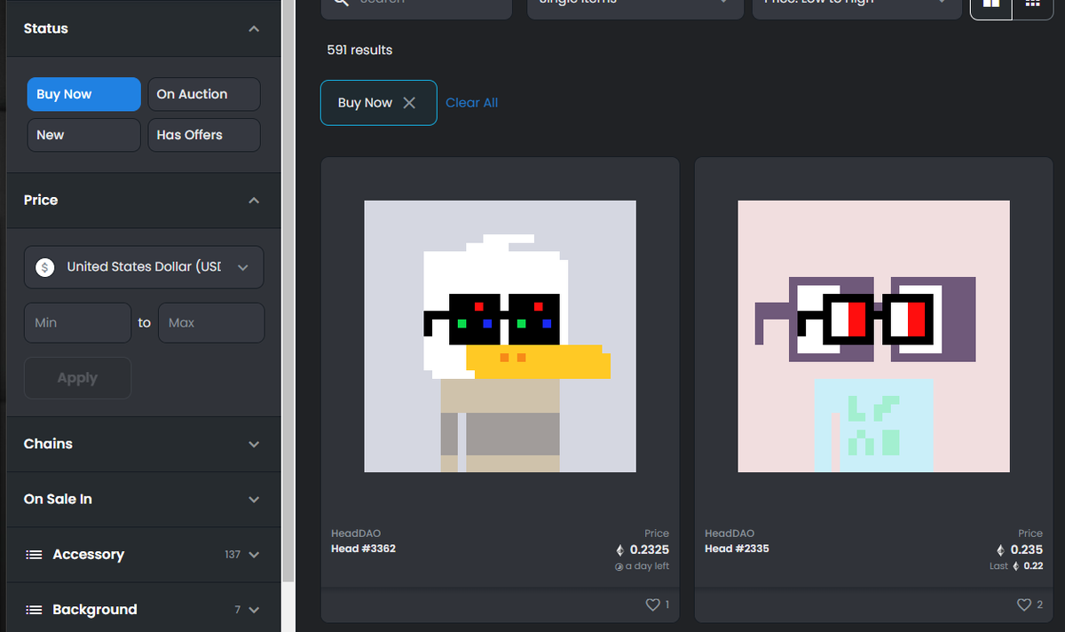Favorite Head #2335 using its heart icon
This screenshot has height=632, width=1065.
pyautogui.click(x=1025, y=604)
